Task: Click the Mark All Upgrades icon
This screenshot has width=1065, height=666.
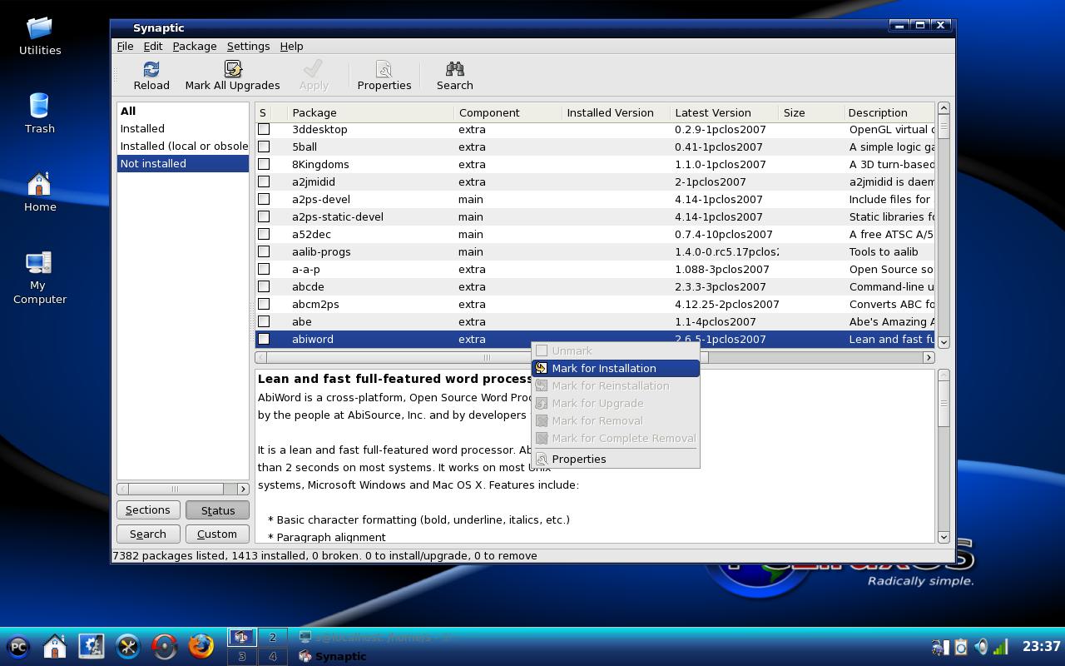Action: (233, 70)
